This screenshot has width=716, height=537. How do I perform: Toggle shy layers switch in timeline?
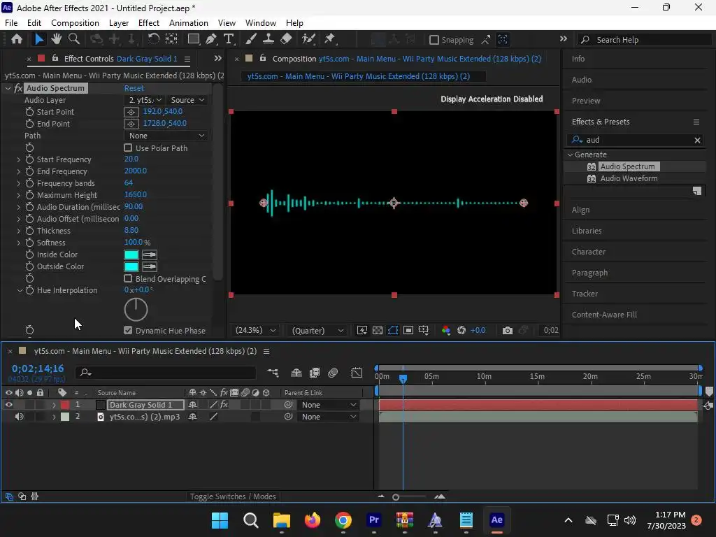(296, 373)
